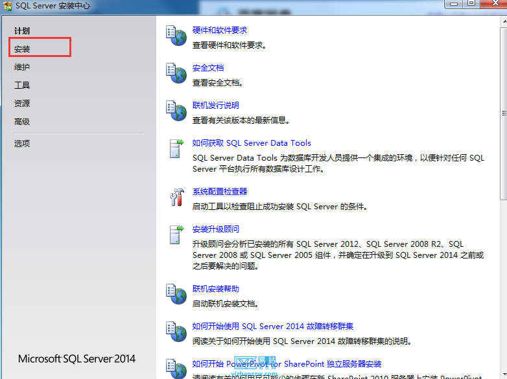
Task: Click the globe icon beside 联机安装帮助
Action: [x=176, y=294]
